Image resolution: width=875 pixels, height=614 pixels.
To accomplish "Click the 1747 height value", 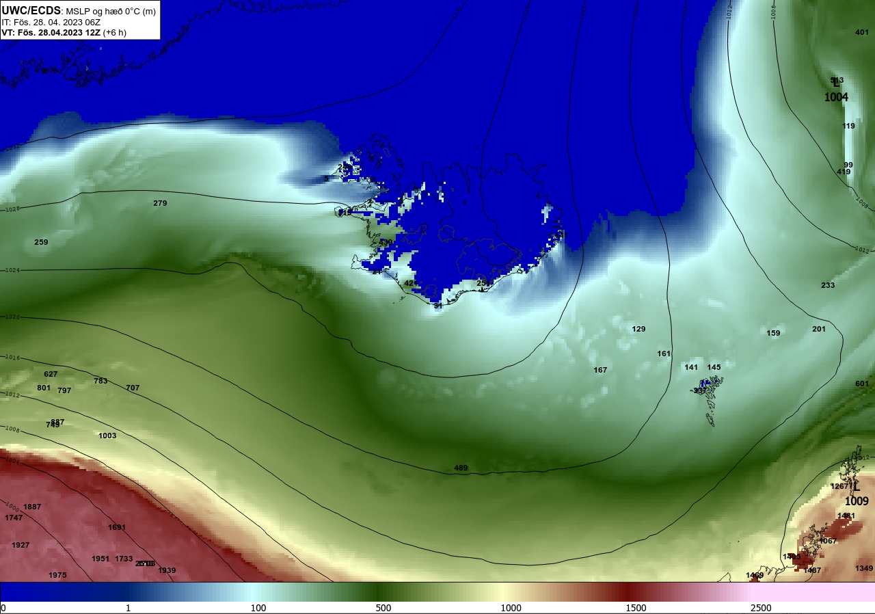I will click(14, 518).
